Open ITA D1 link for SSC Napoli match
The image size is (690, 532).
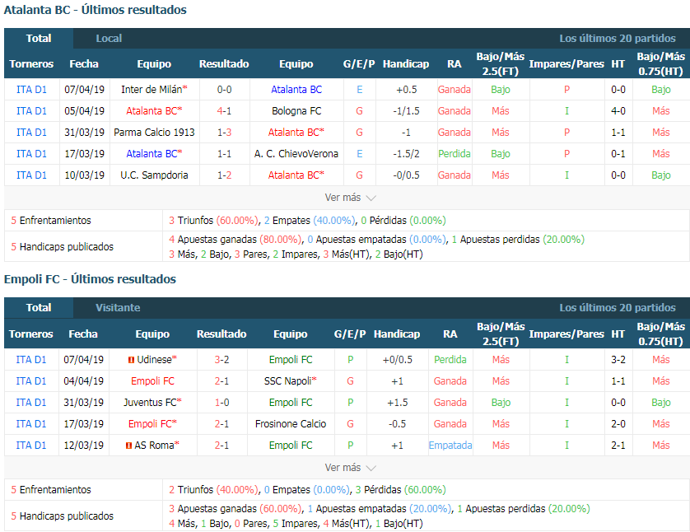[x=30, y=381]
